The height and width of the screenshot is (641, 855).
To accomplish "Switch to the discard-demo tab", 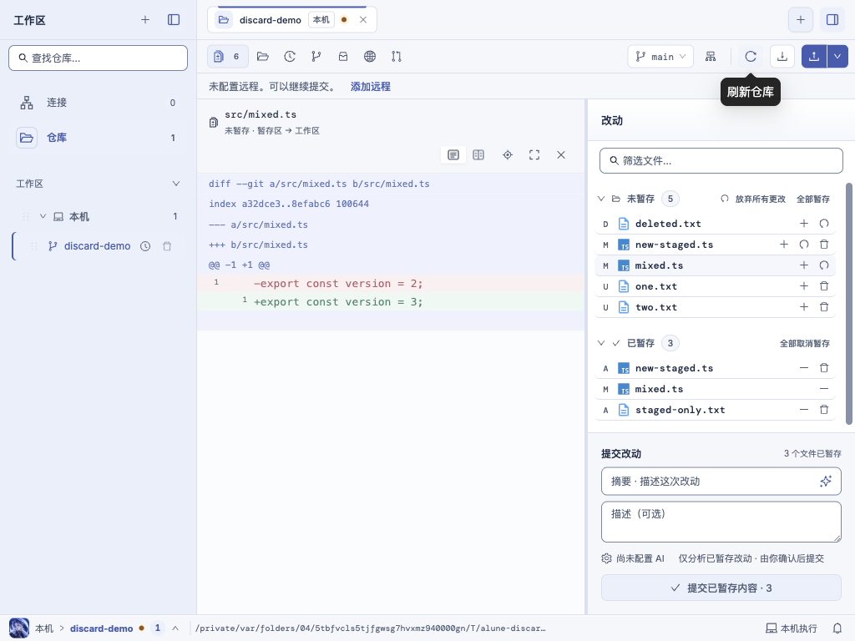I will pos(270,20).
